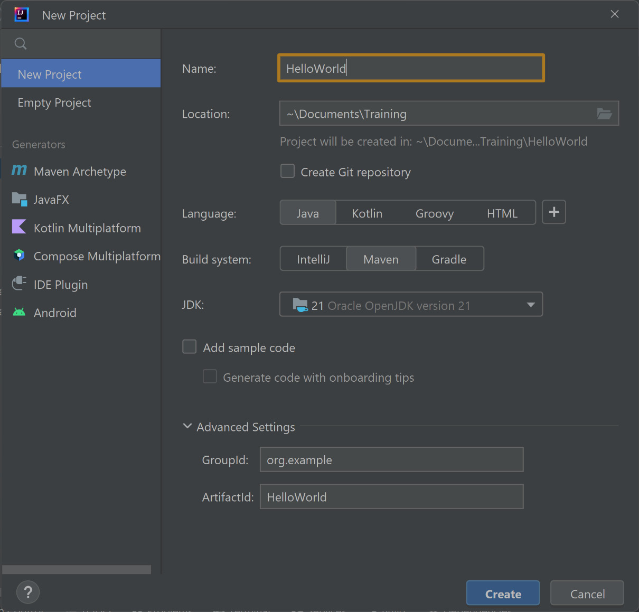Select Android generator

tap(81, 313)
